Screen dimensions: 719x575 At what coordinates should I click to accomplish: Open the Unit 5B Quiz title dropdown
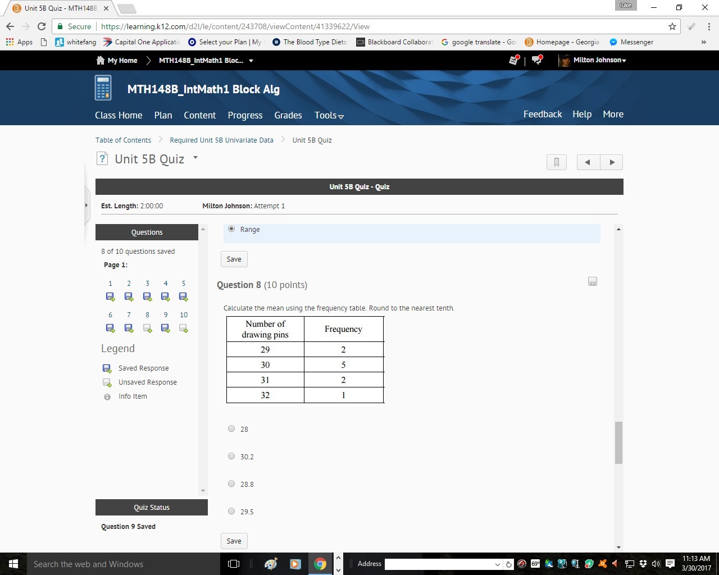(x=195, y=158)
